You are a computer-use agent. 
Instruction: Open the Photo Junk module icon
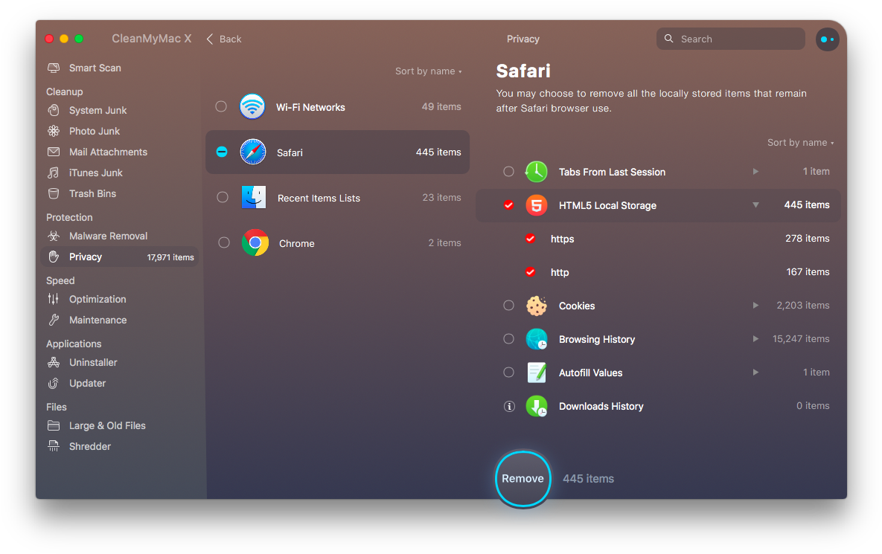(x=54, y=131)
